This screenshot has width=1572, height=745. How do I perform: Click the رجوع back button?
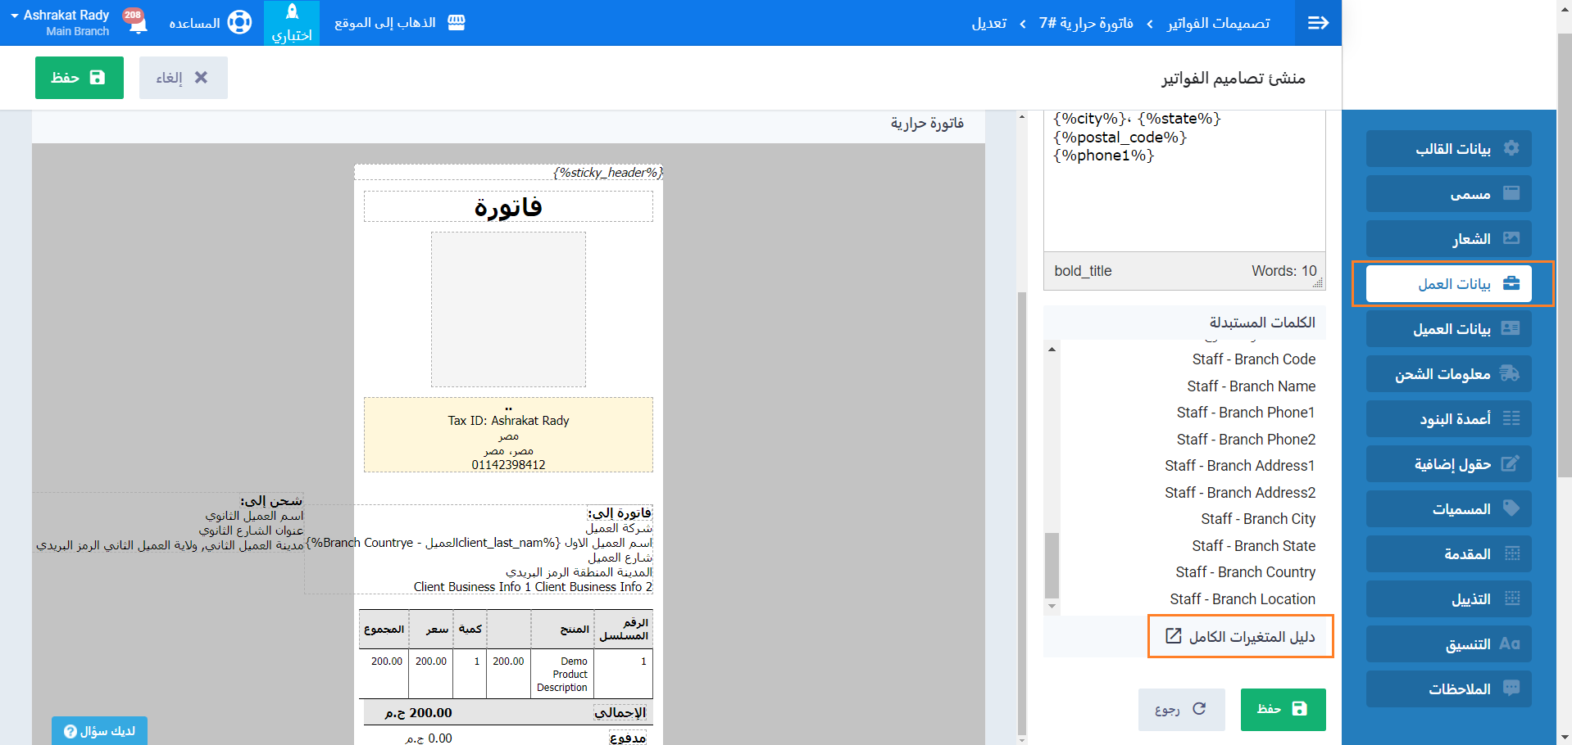[1181, 709]
